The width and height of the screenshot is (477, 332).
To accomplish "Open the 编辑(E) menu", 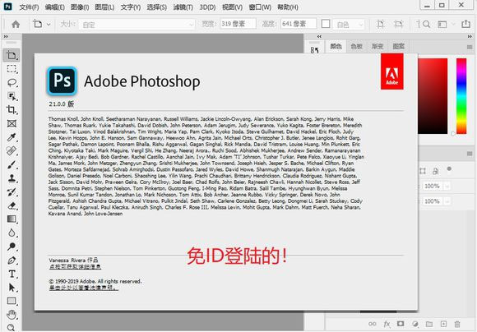I will click(x=55, y=7).
